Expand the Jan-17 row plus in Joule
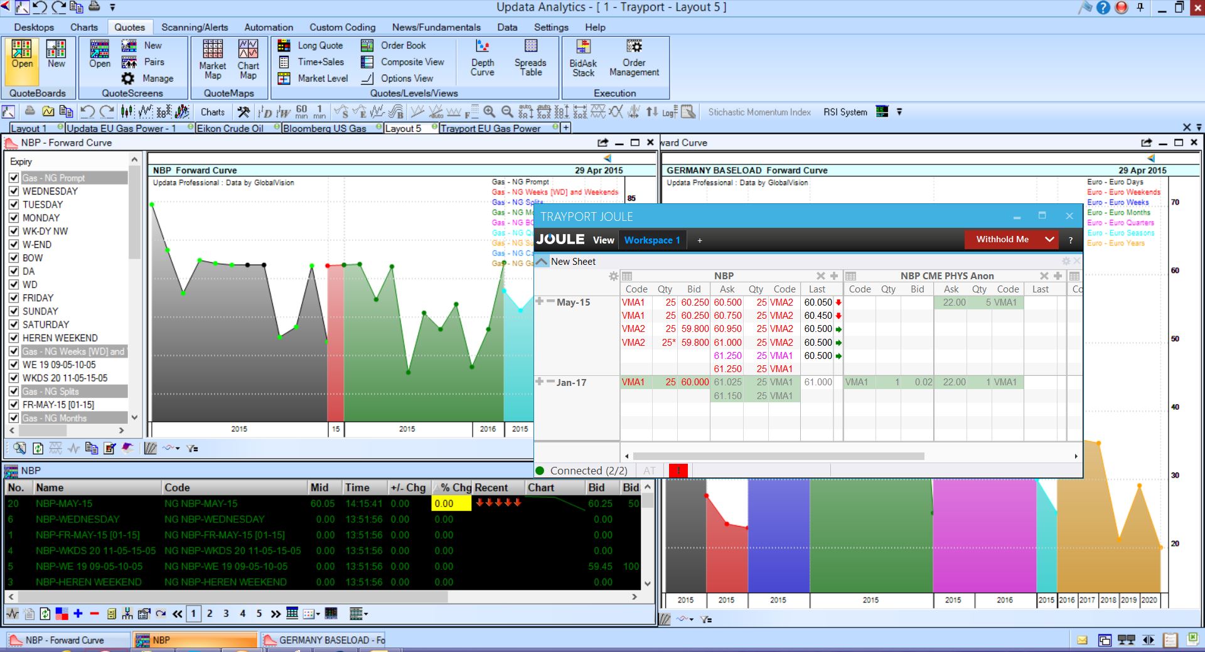The height and width of the screenshot is (652, 1205). coord(539,382)
